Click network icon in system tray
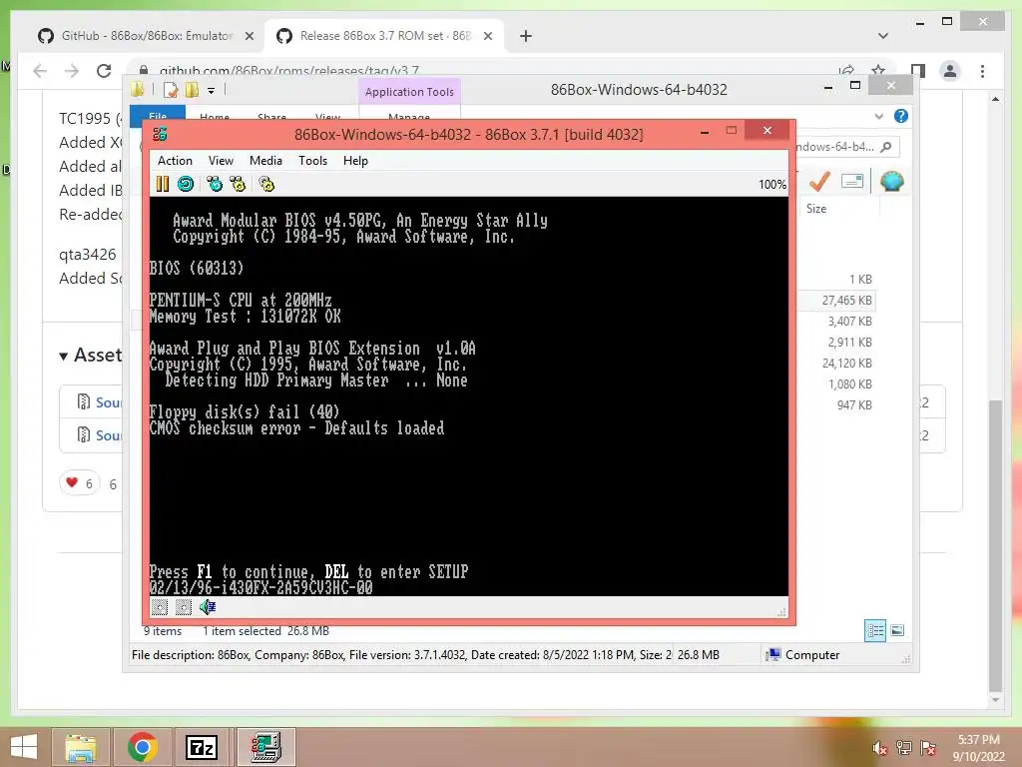 pyautogui.click(x=904, y=748)
